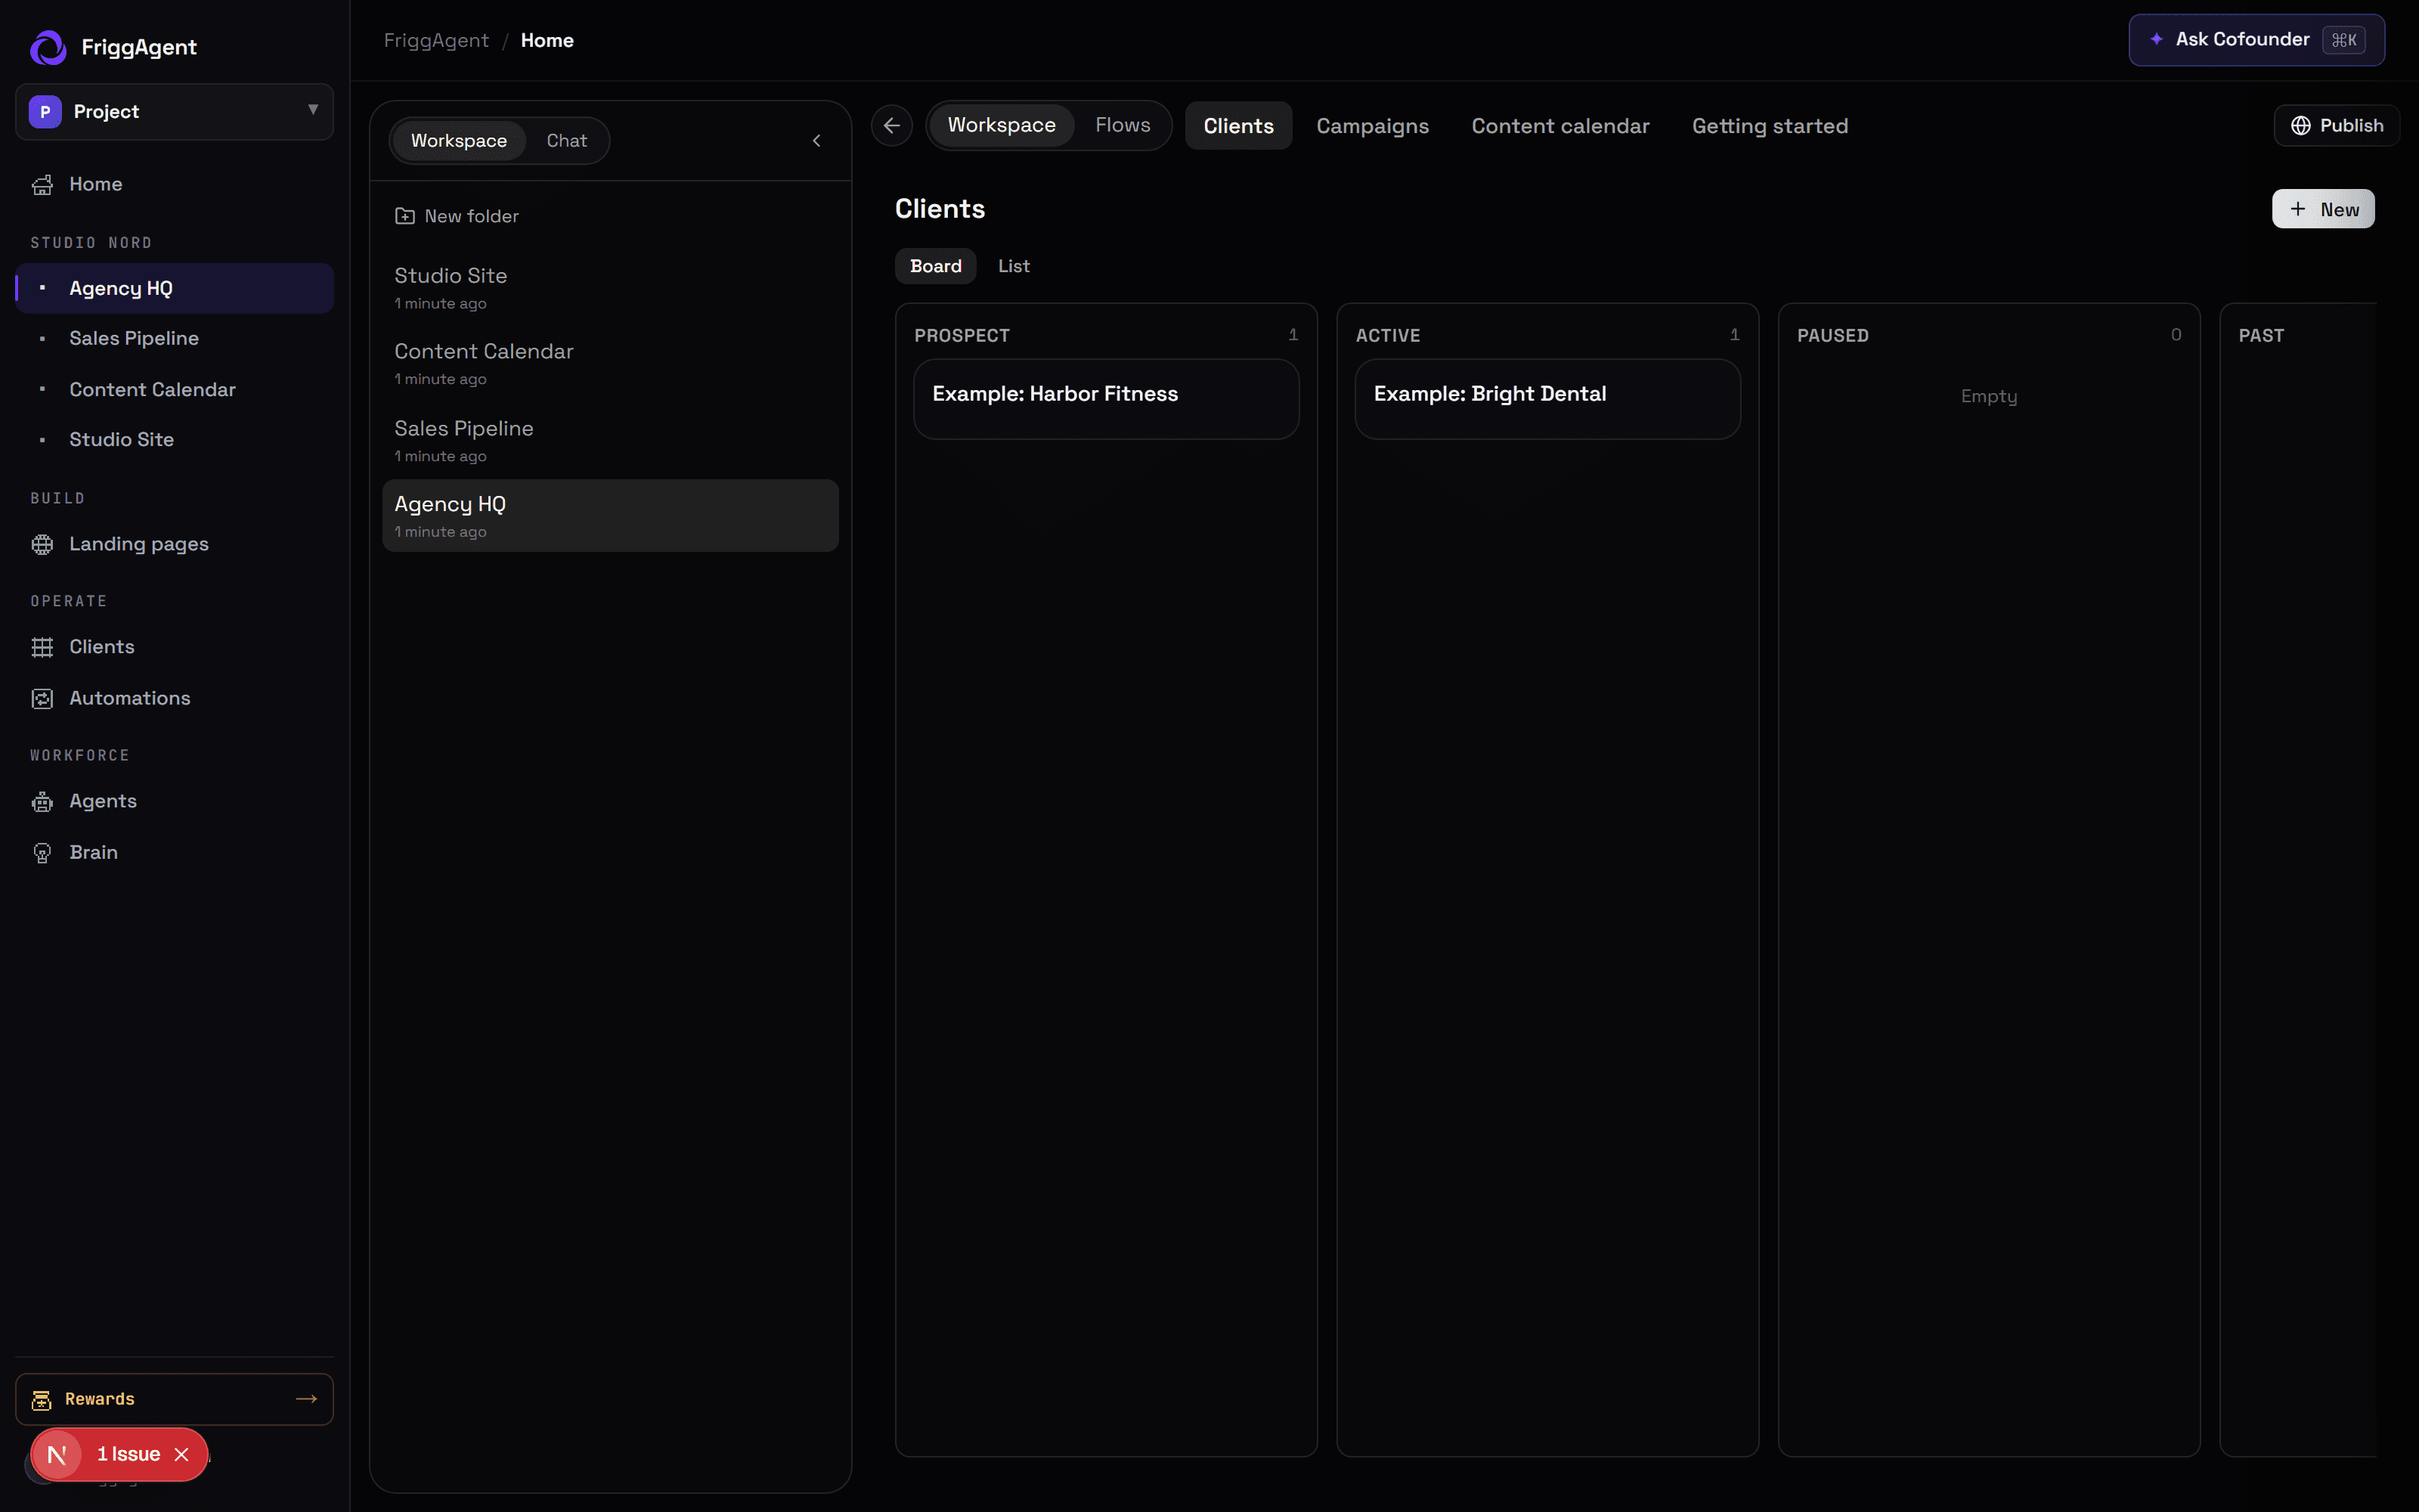
Task: Switch to the Getting started tab
Action: (x=1770, y=126)
